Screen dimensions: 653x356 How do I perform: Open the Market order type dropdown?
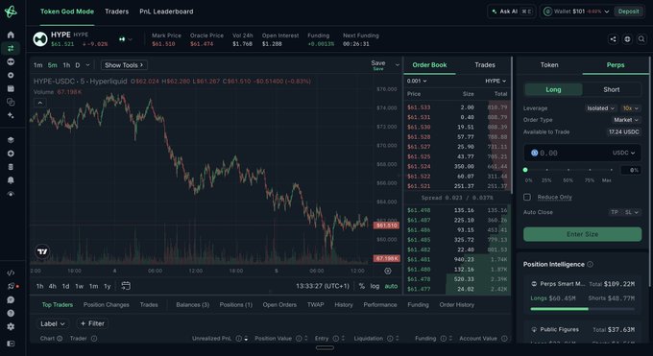coord(625,120)
